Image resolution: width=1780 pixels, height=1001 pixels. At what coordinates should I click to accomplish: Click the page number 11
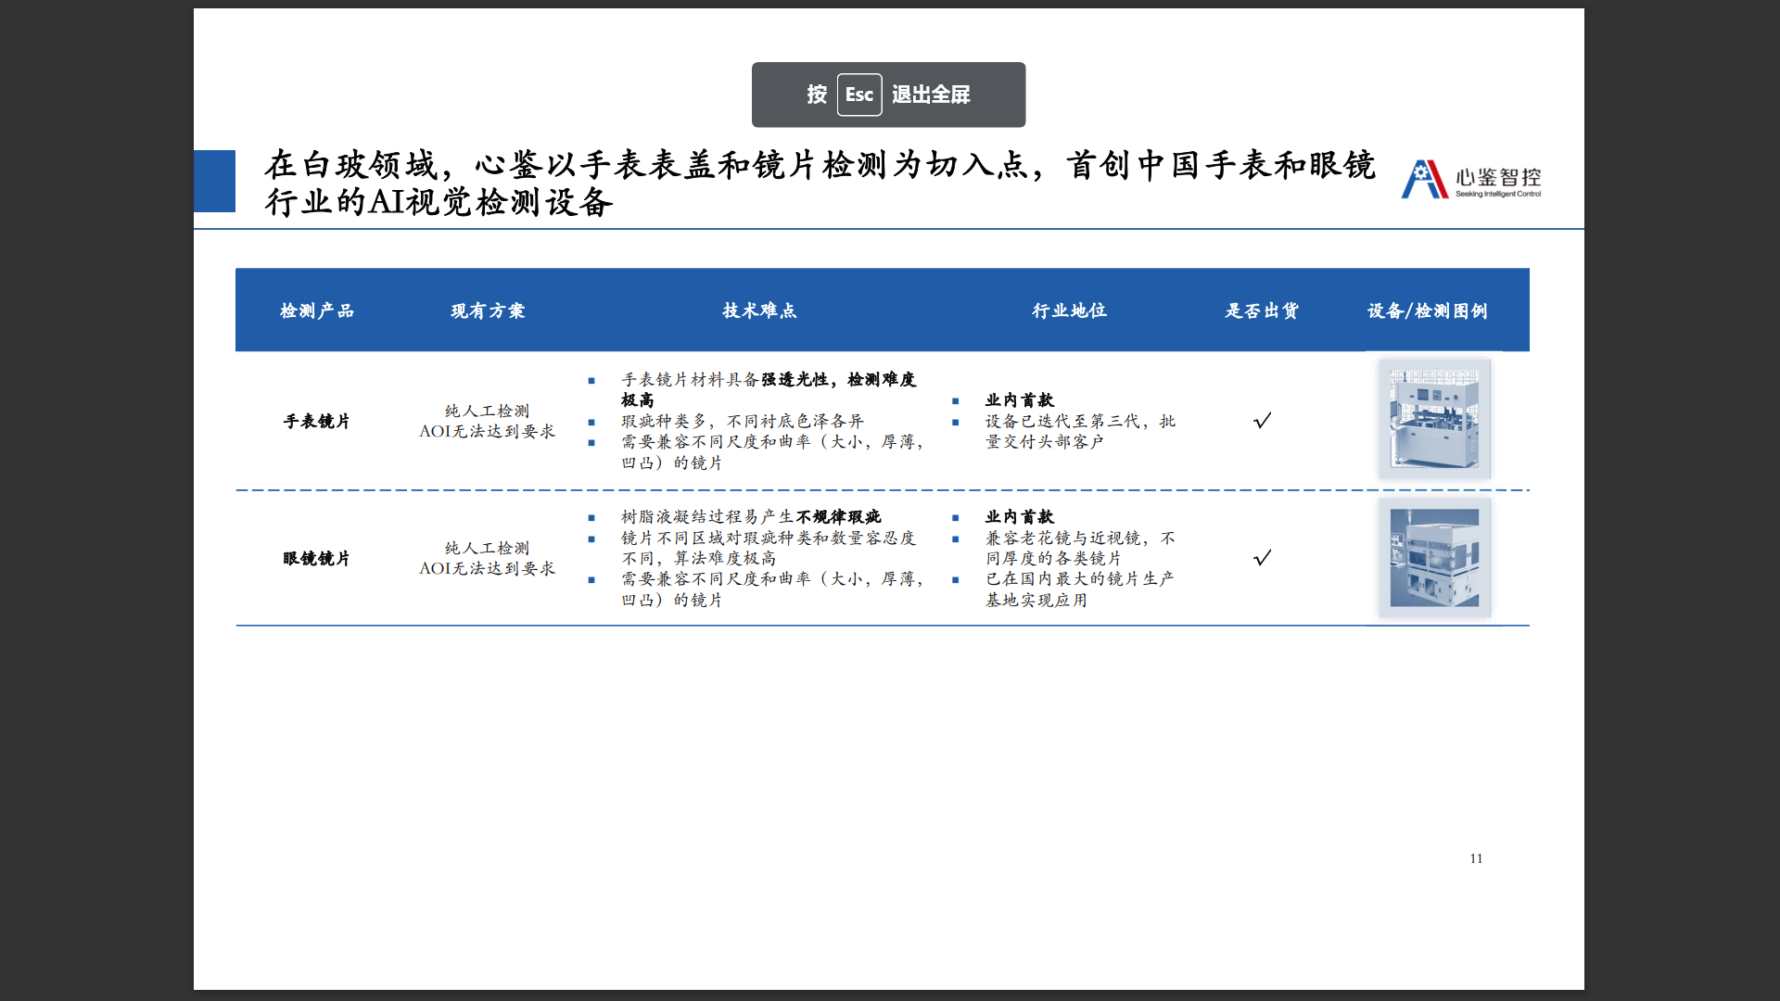click(x=1476, y=858)
